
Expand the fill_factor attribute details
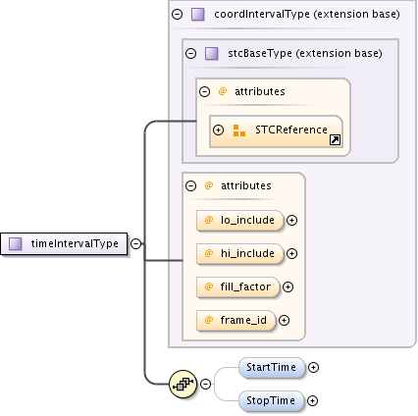click(287, 286)
